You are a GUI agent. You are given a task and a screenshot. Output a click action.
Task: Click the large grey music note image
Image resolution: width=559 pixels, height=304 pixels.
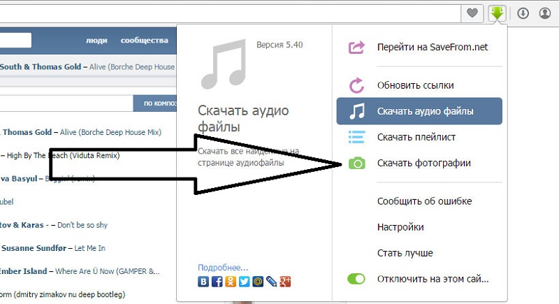tap(224, 64)
